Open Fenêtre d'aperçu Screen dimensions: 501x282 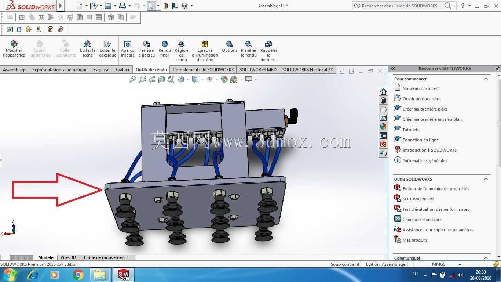pos(146,49)
